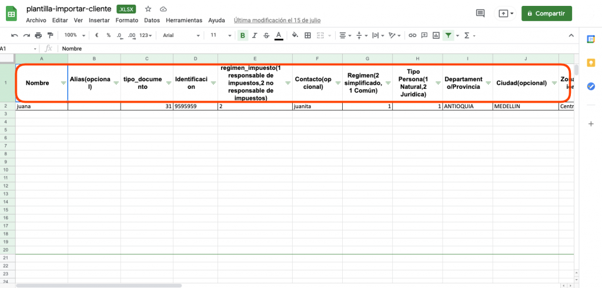Change the 100% zoom level

pyautogui.click(x=75, y=35)
